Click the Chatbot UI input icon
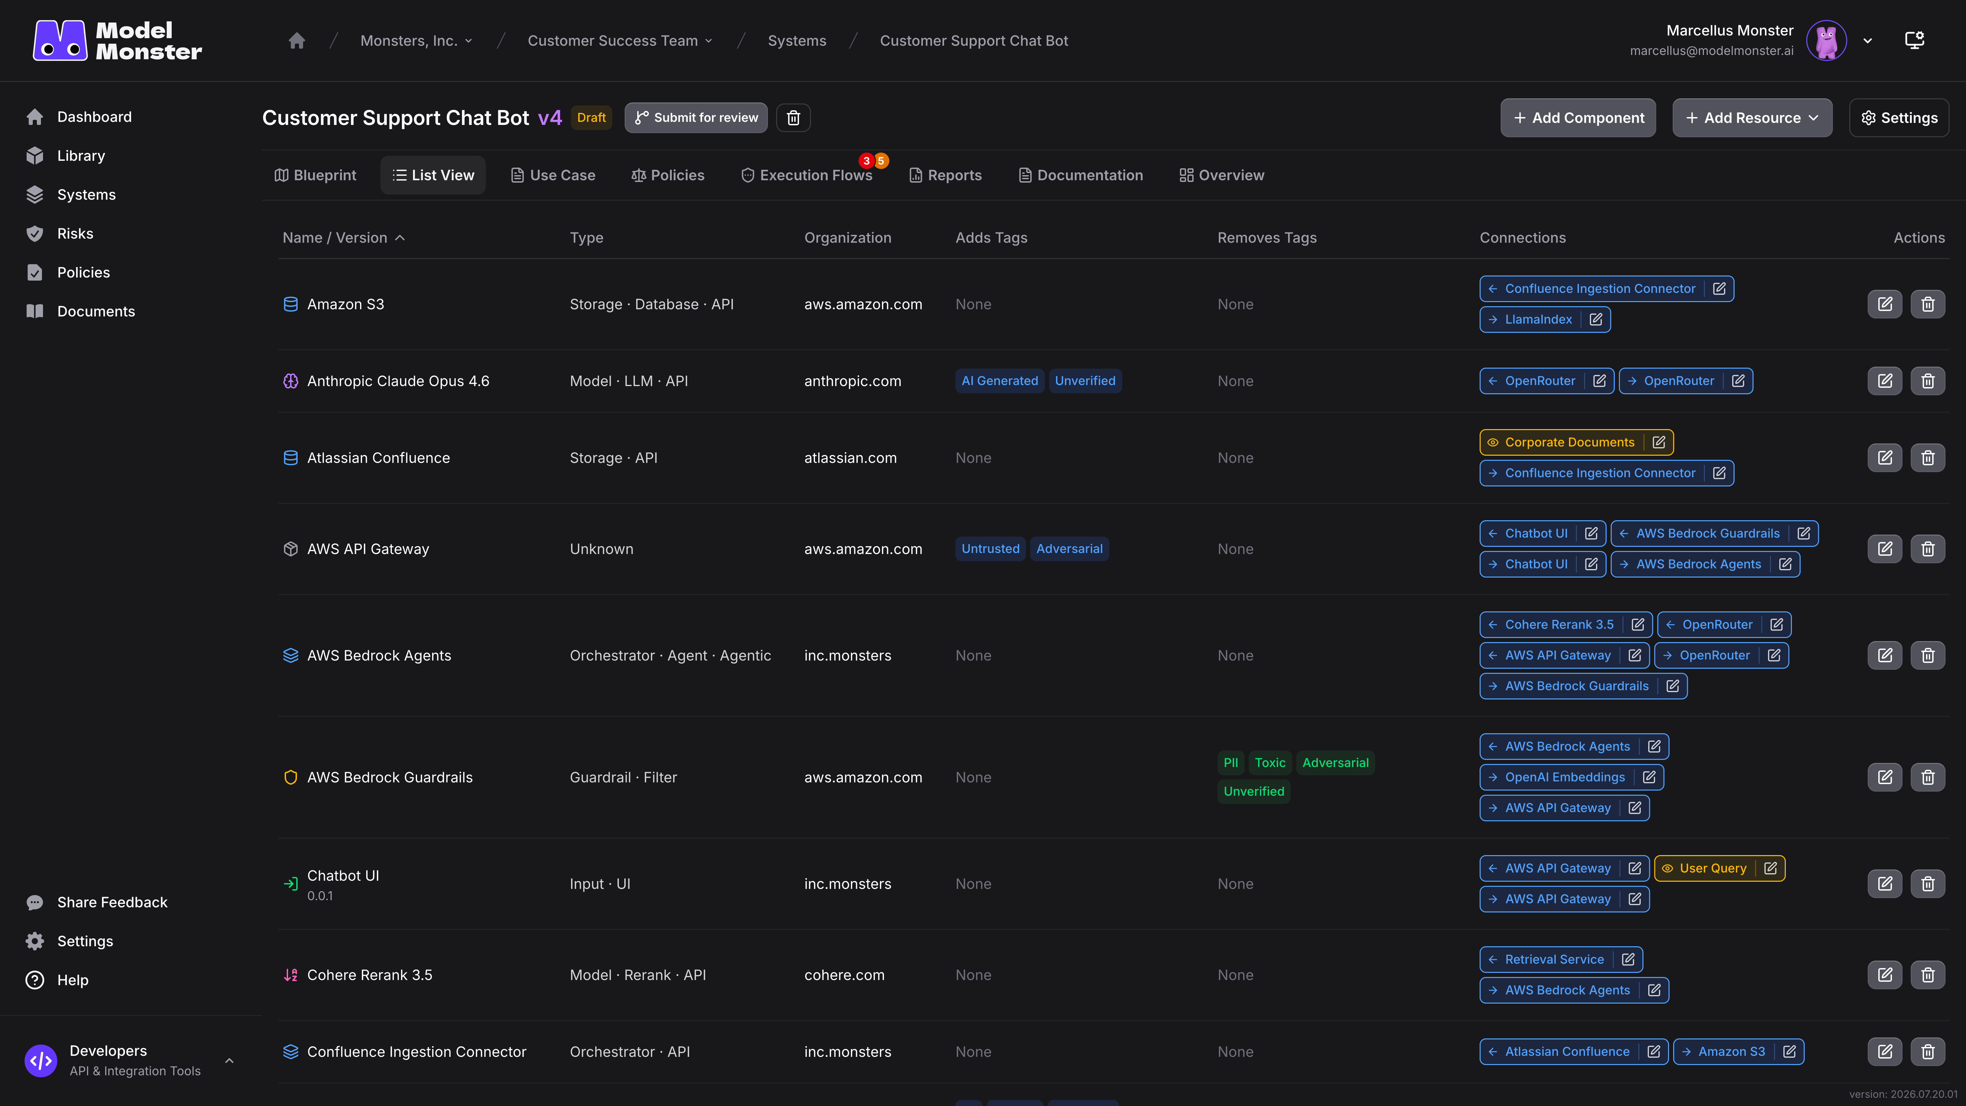Image resolution: width=1966 pixels, height=1106 pixels. coord(291,884)
